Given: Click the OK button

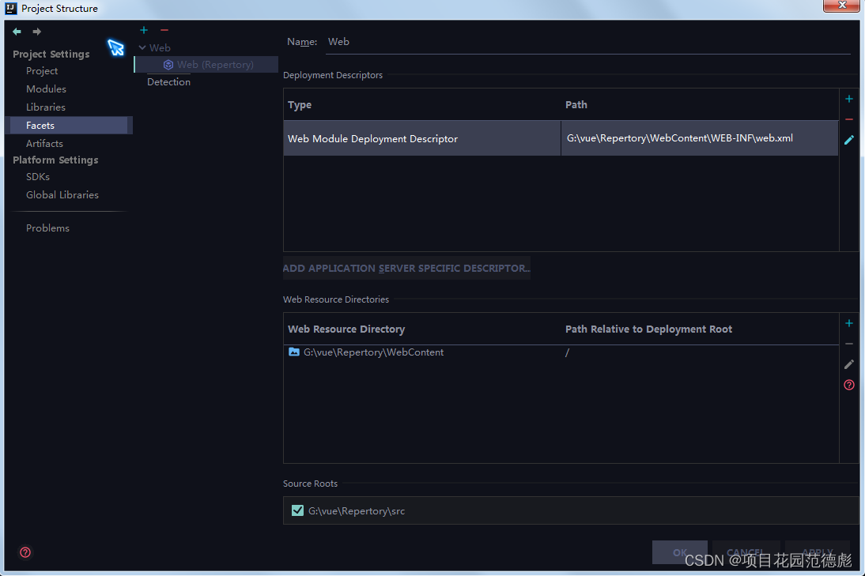Looking at the screenshot, I should pyautogui.click(x=680, y=552).
